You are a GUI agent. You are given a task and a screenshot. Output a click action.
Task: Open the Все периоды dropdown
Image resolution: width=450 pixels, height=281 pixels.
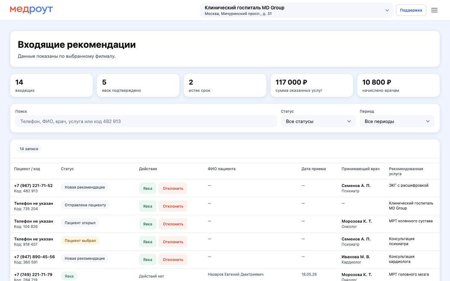point(397,121)
